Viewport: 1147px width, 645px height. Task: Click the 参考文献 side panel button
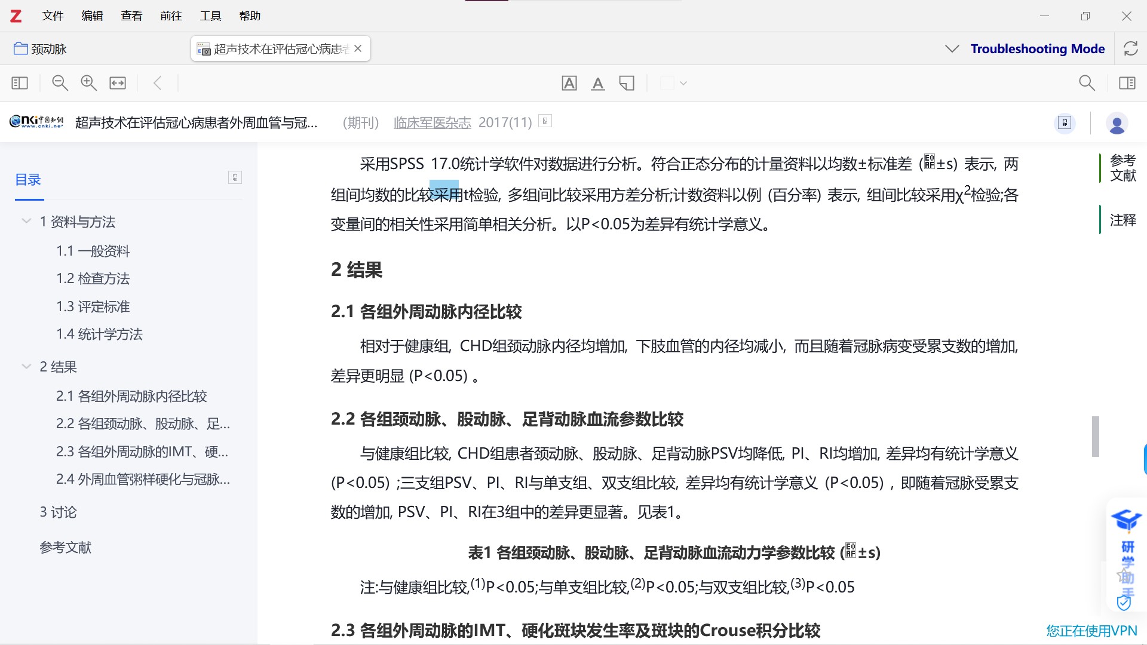coord(1123,168)
